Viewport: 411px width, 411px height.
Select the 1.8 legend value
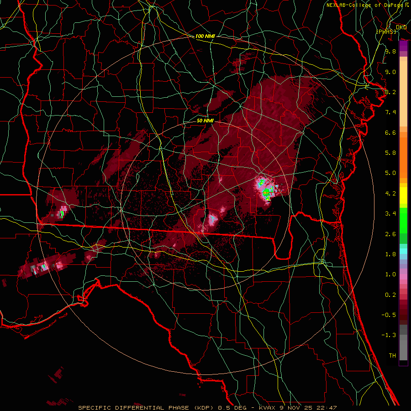[390, 254]
